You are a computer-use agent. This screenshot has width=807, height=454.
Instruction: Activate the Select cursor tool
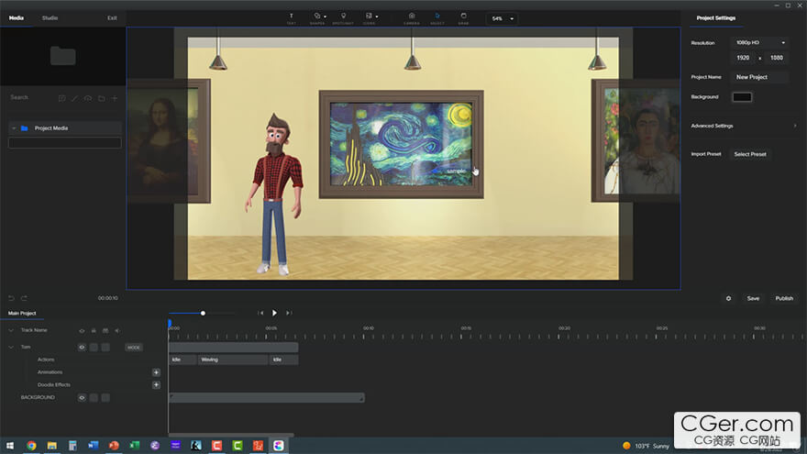(437, 18)
